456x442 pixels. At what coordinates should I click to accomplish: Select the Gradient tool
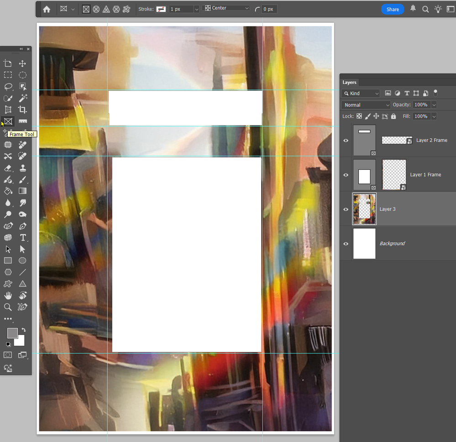tap(22, 191)
